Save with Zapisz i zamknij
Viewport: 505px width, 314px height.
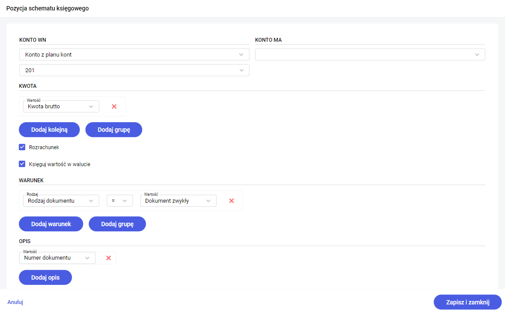coord(468,302)
